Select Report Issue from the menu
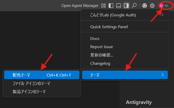The width and height of the screenshot is (174, 108). [102, 47]
